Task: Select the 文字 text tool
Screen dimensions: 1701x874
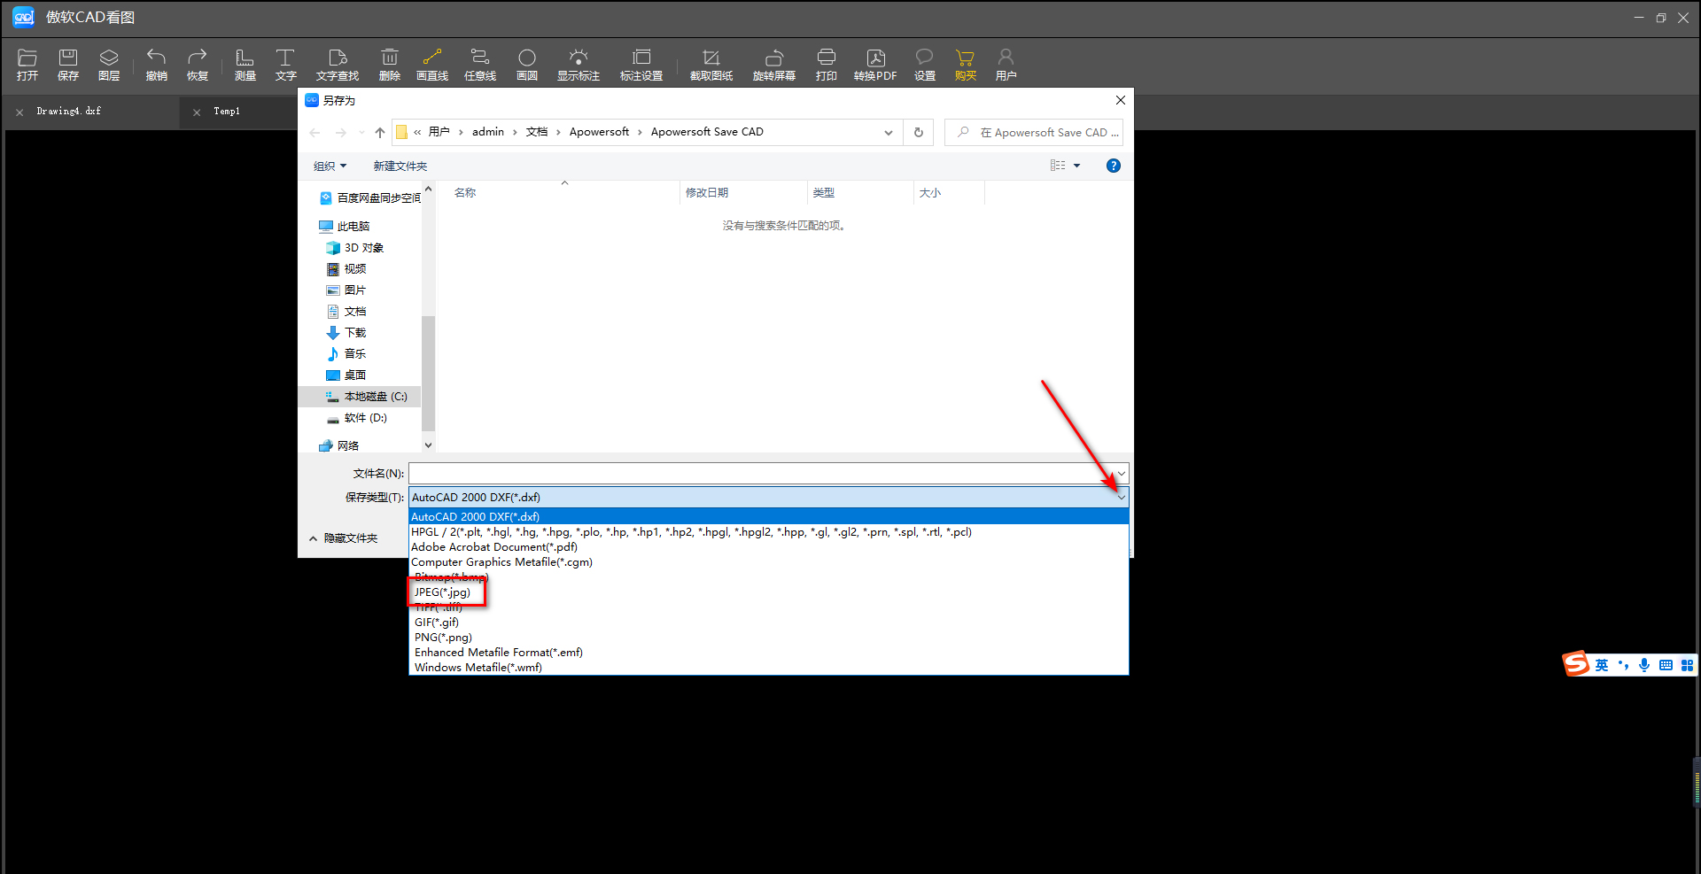Action: click(x=285, y=65)
